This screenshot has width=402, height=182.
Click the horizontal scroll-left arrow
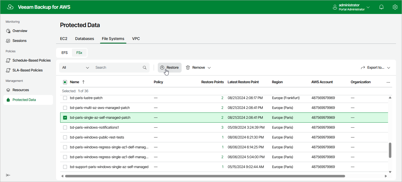tap(62, 176)
